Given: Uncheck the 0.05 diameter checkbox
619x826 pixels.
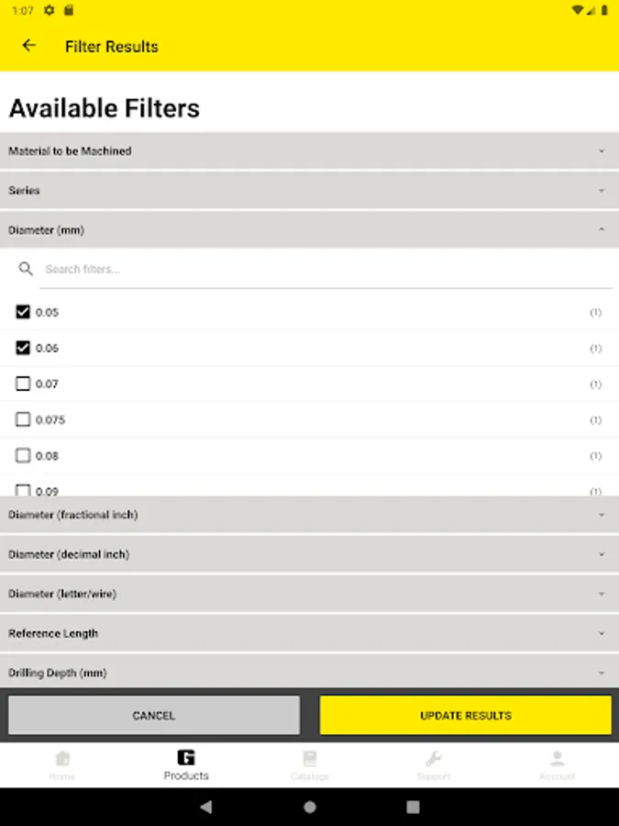Looking at the screenshot, I should tap(23, 312).
